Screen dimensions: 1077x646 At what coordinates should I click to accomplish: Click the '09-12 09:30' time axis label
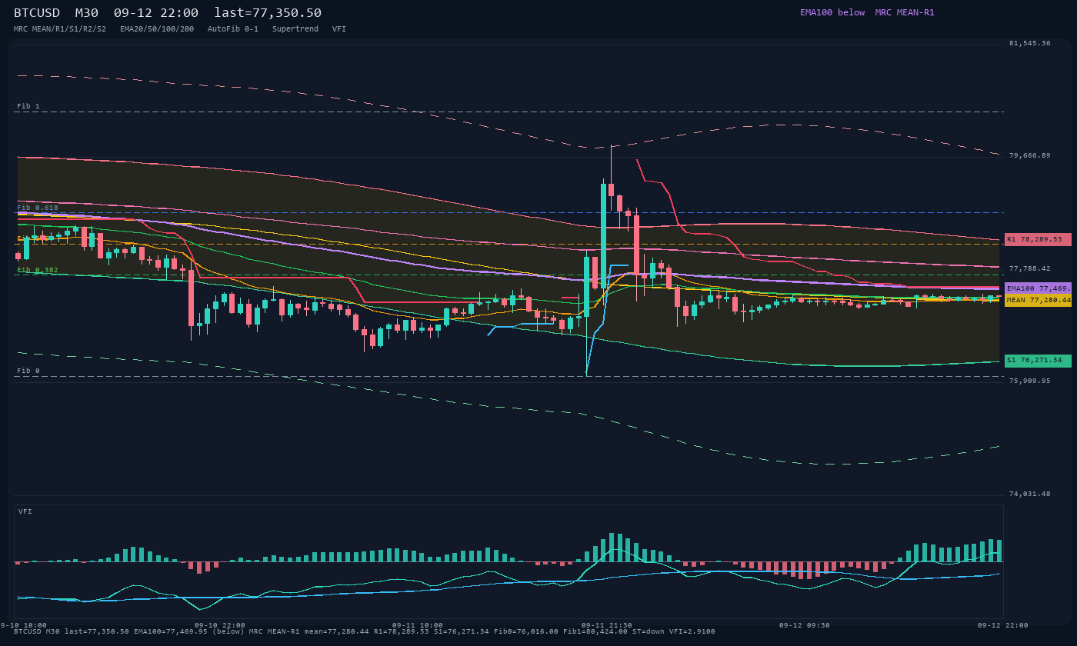point(805,625)
